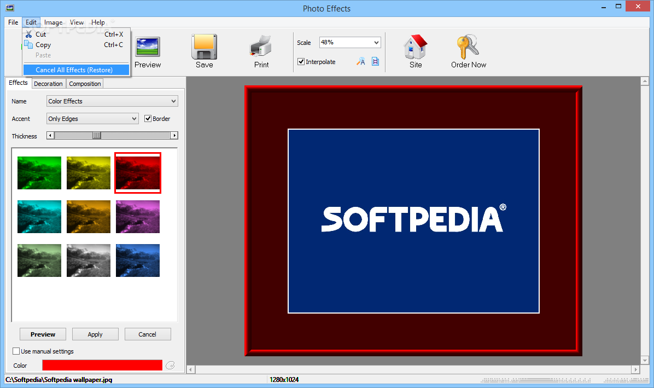Click the red Color swatch bar
Screen dimensions: 654x388
point(102,365)
